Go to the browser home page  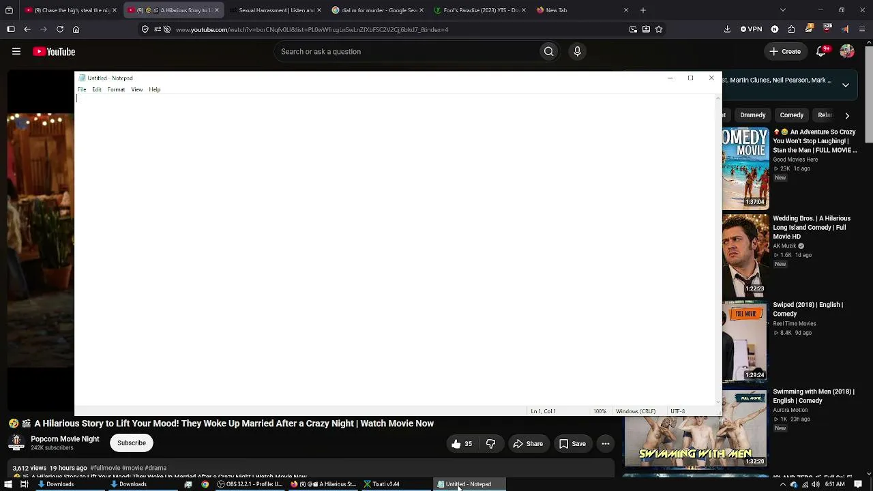[76, 29]
